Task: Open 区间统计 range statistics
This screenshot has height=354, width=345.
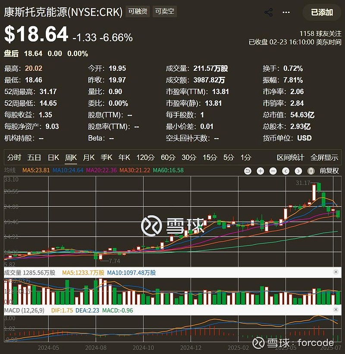Action: click(x=290, y=158)
